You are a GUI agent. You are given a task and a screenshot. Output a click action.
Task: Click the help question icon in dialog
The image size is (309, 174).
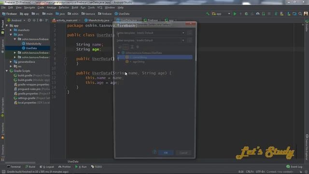click(154, 152)
